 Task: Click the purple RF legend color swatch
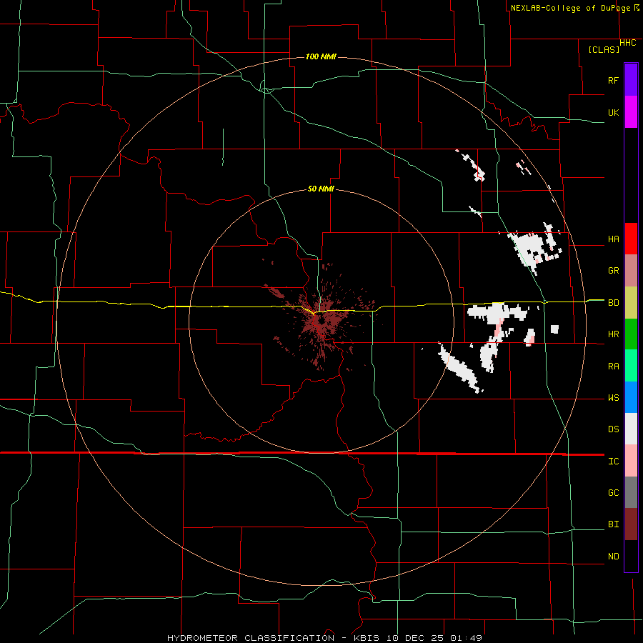pyautogui.click(x=631, y=80)
